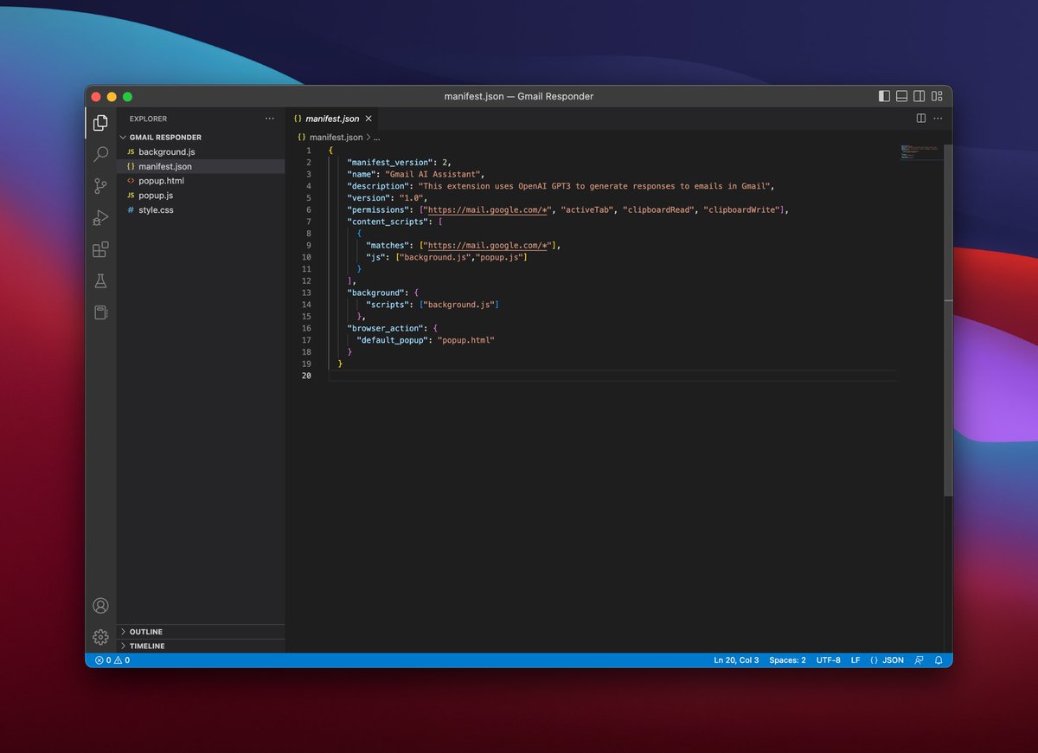This screenshot has width=1038, height=753.
Task: Open popup.js in the file tree
Action: [156, 196]
